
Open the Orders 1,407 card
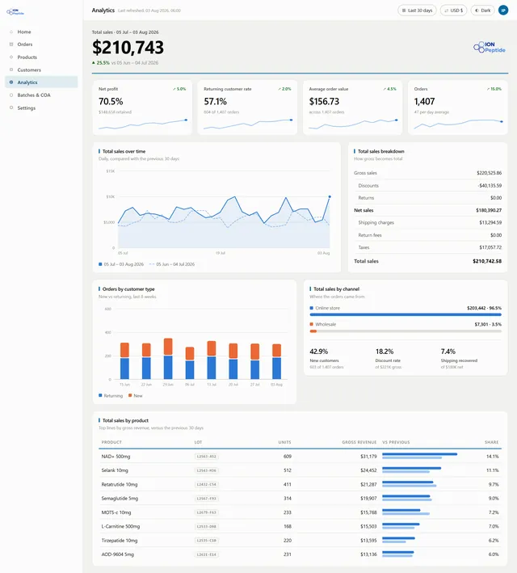coord(458,107)
